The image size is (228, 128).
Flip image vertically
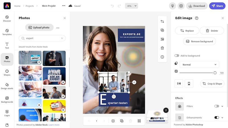189,83
